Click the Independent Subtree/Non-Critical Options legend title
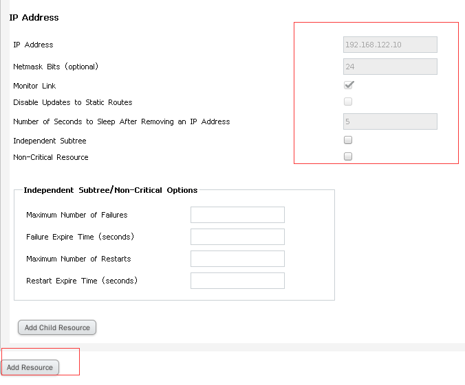The image size is (465, 385). (x=110, y=190)
